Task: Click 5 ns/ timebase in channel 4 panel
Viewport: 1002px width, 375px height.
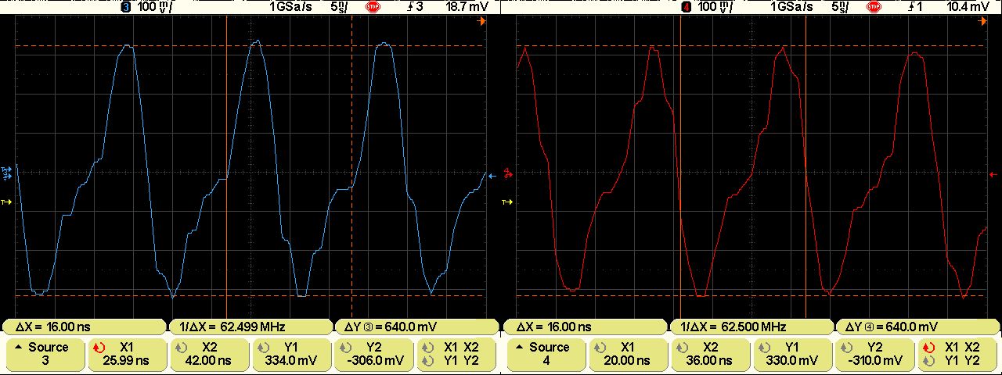Action: [841, 7]
